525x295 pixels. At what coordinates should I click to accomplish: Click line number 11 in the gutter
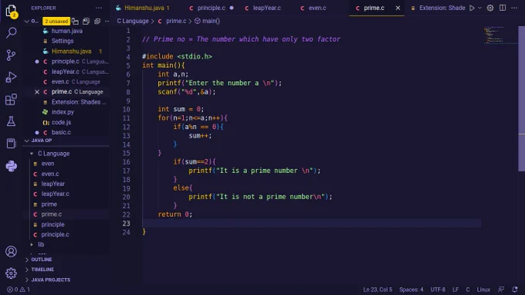(126, 118)
